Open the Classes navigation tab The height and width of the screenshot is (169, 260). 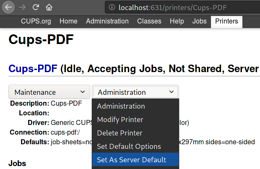(149, 21)
